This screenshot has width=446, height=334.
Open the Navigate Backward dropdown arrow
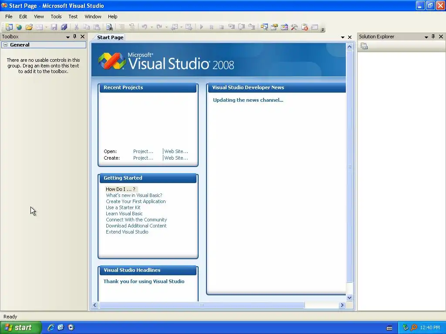coord(181,27)
